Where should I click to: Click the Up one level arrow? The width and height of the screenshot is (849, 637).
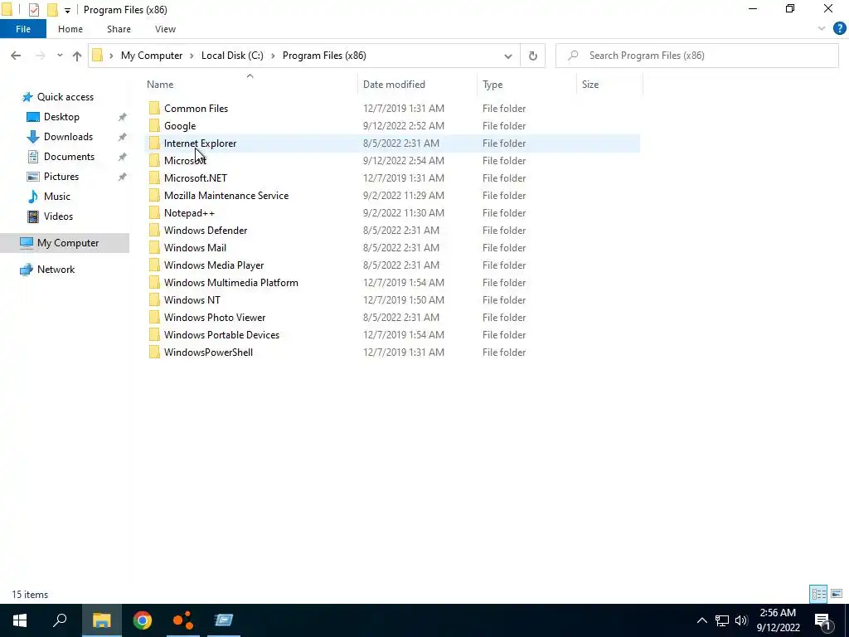[77, 56]
